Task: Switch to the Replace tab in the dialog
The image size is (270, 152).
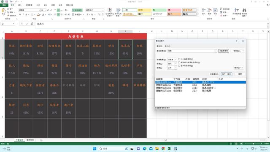Action: pyautogui.click(x=167, y=46)
